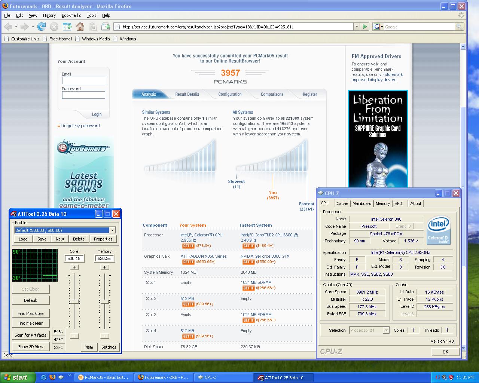Image resolution: width=479 pixels, height=383 pixels.
Task: Open the Bookmarks menu
Action: click(71, 15)
